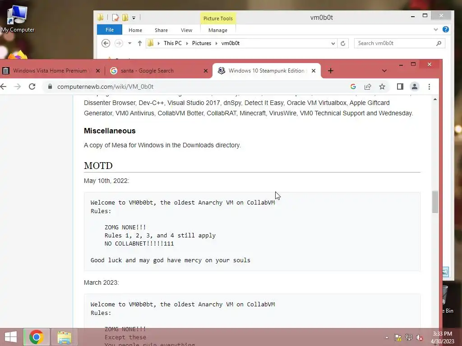
Task: Close the santa Google Search tab
Action: [206, 71]
